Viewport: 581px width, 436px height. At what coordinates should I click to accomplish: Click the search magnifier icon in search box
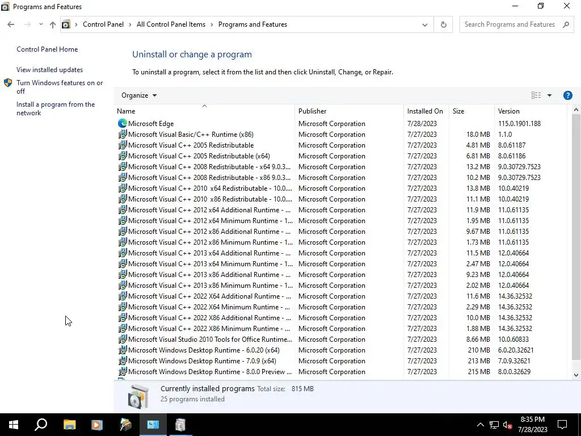point(566,24)
